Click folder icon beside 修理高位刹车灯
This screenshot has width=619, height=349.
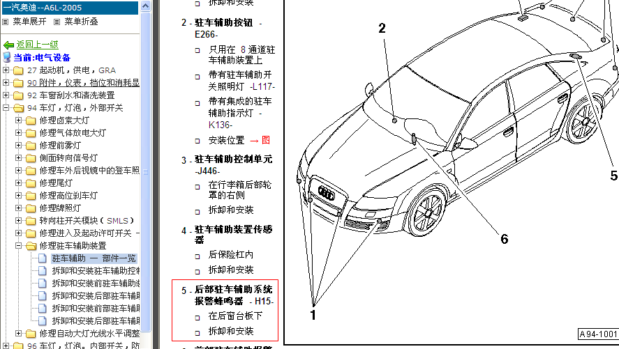[x=31, y=196]
